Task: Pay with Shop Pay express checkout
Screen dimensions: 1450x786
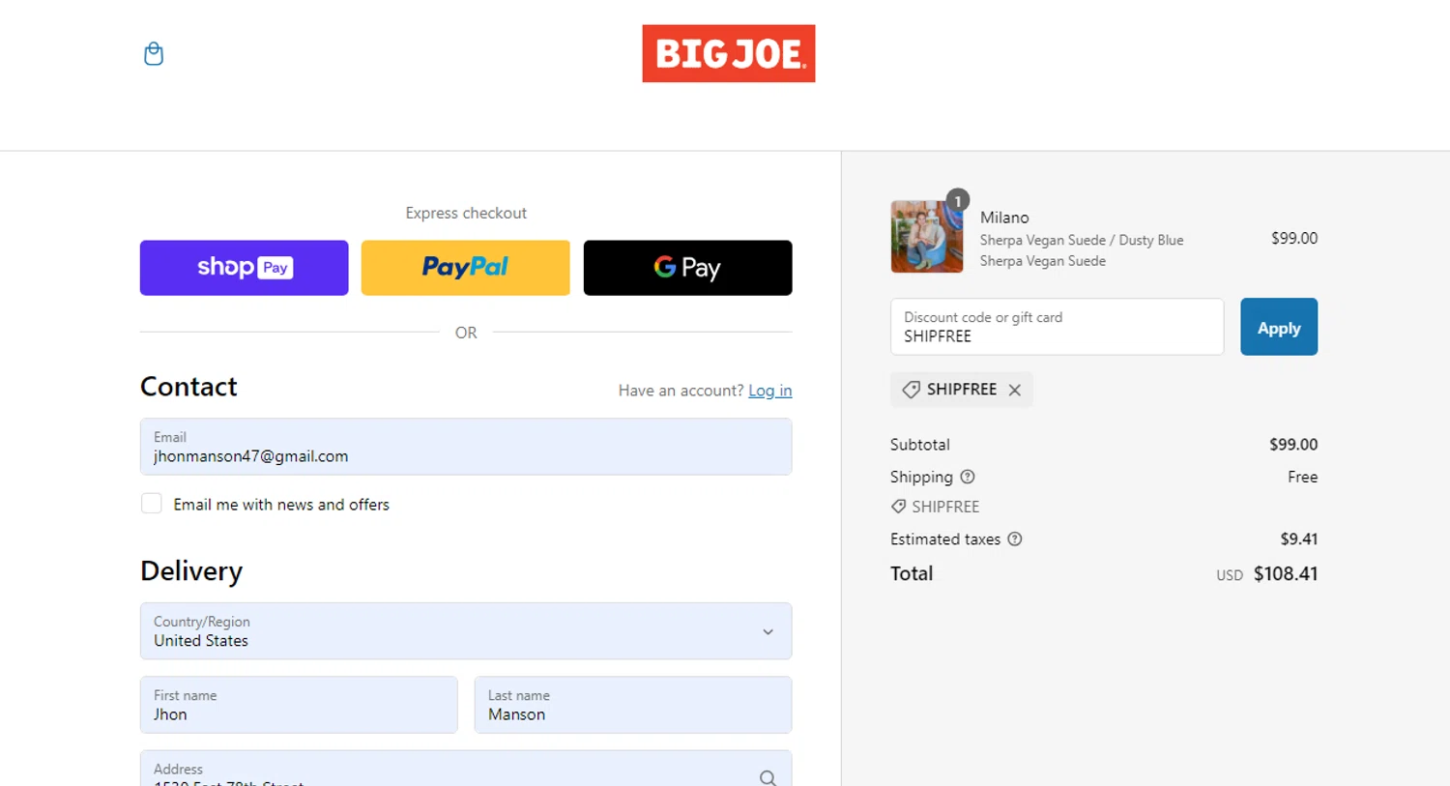Action: 244,268
